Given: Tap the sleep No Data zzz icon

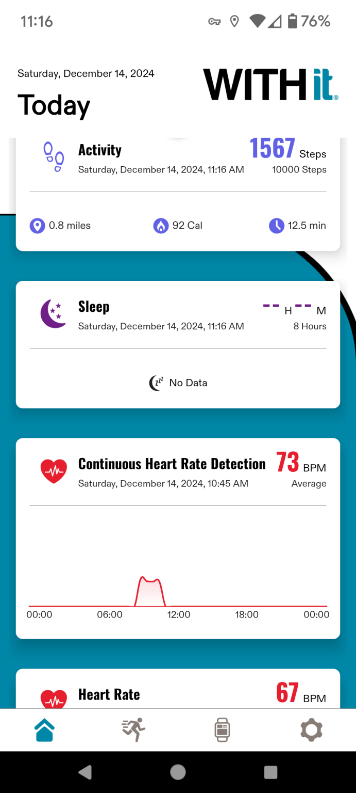Looking at the screenshot, I should [156, 383].
